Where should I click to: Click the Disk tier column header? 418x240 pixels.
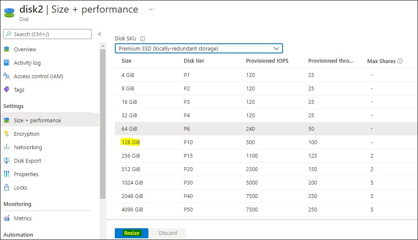[x=194, y=61]
